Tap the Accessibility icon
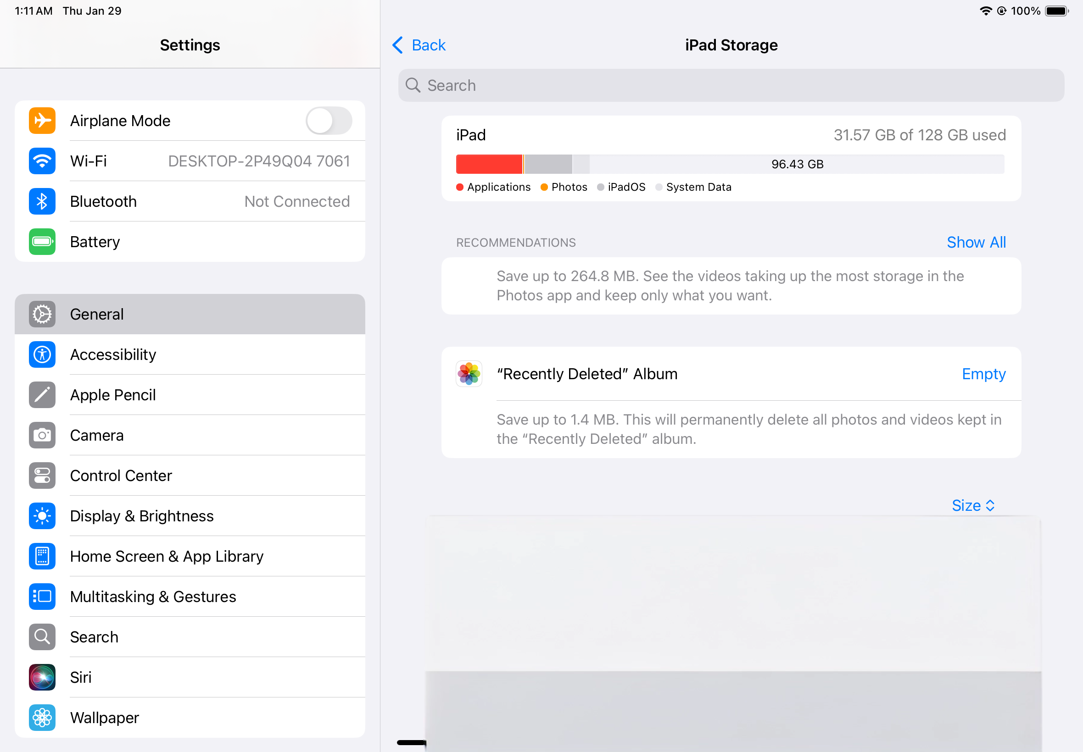 click(42, 354)
